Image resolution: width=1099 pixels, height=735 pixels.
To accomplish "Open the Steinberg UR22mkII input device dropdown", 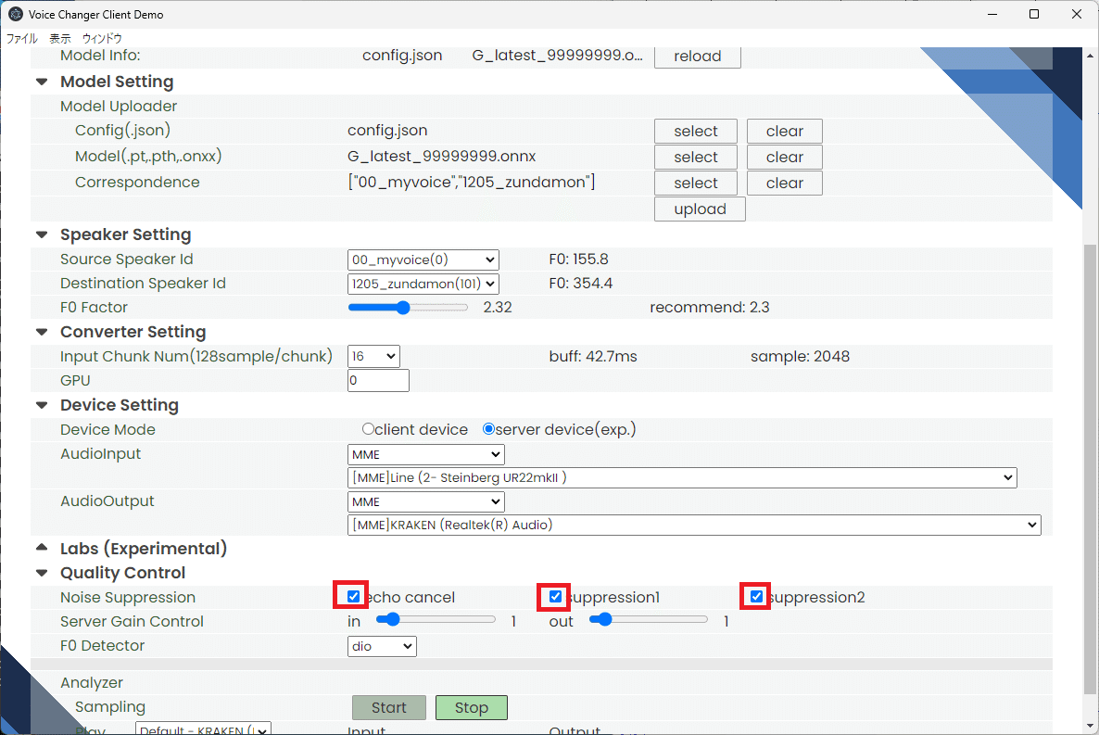I will point(682,477).
